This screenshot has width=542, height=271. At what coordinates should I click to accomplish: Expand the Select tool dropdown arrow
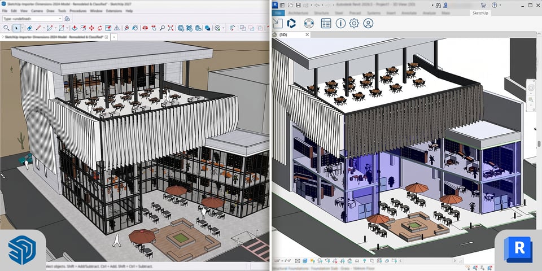pos(22,28)
